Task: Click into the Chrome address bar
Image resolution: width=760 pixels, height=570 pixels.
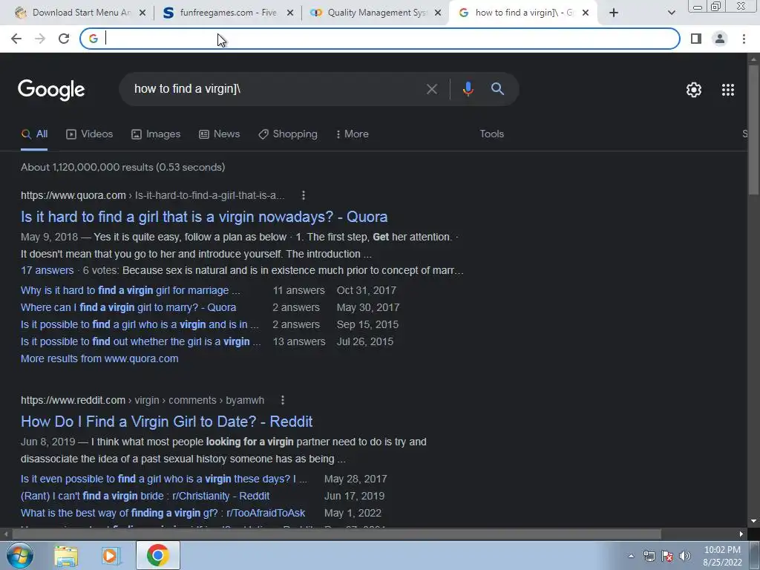Action: click(380, 39)
